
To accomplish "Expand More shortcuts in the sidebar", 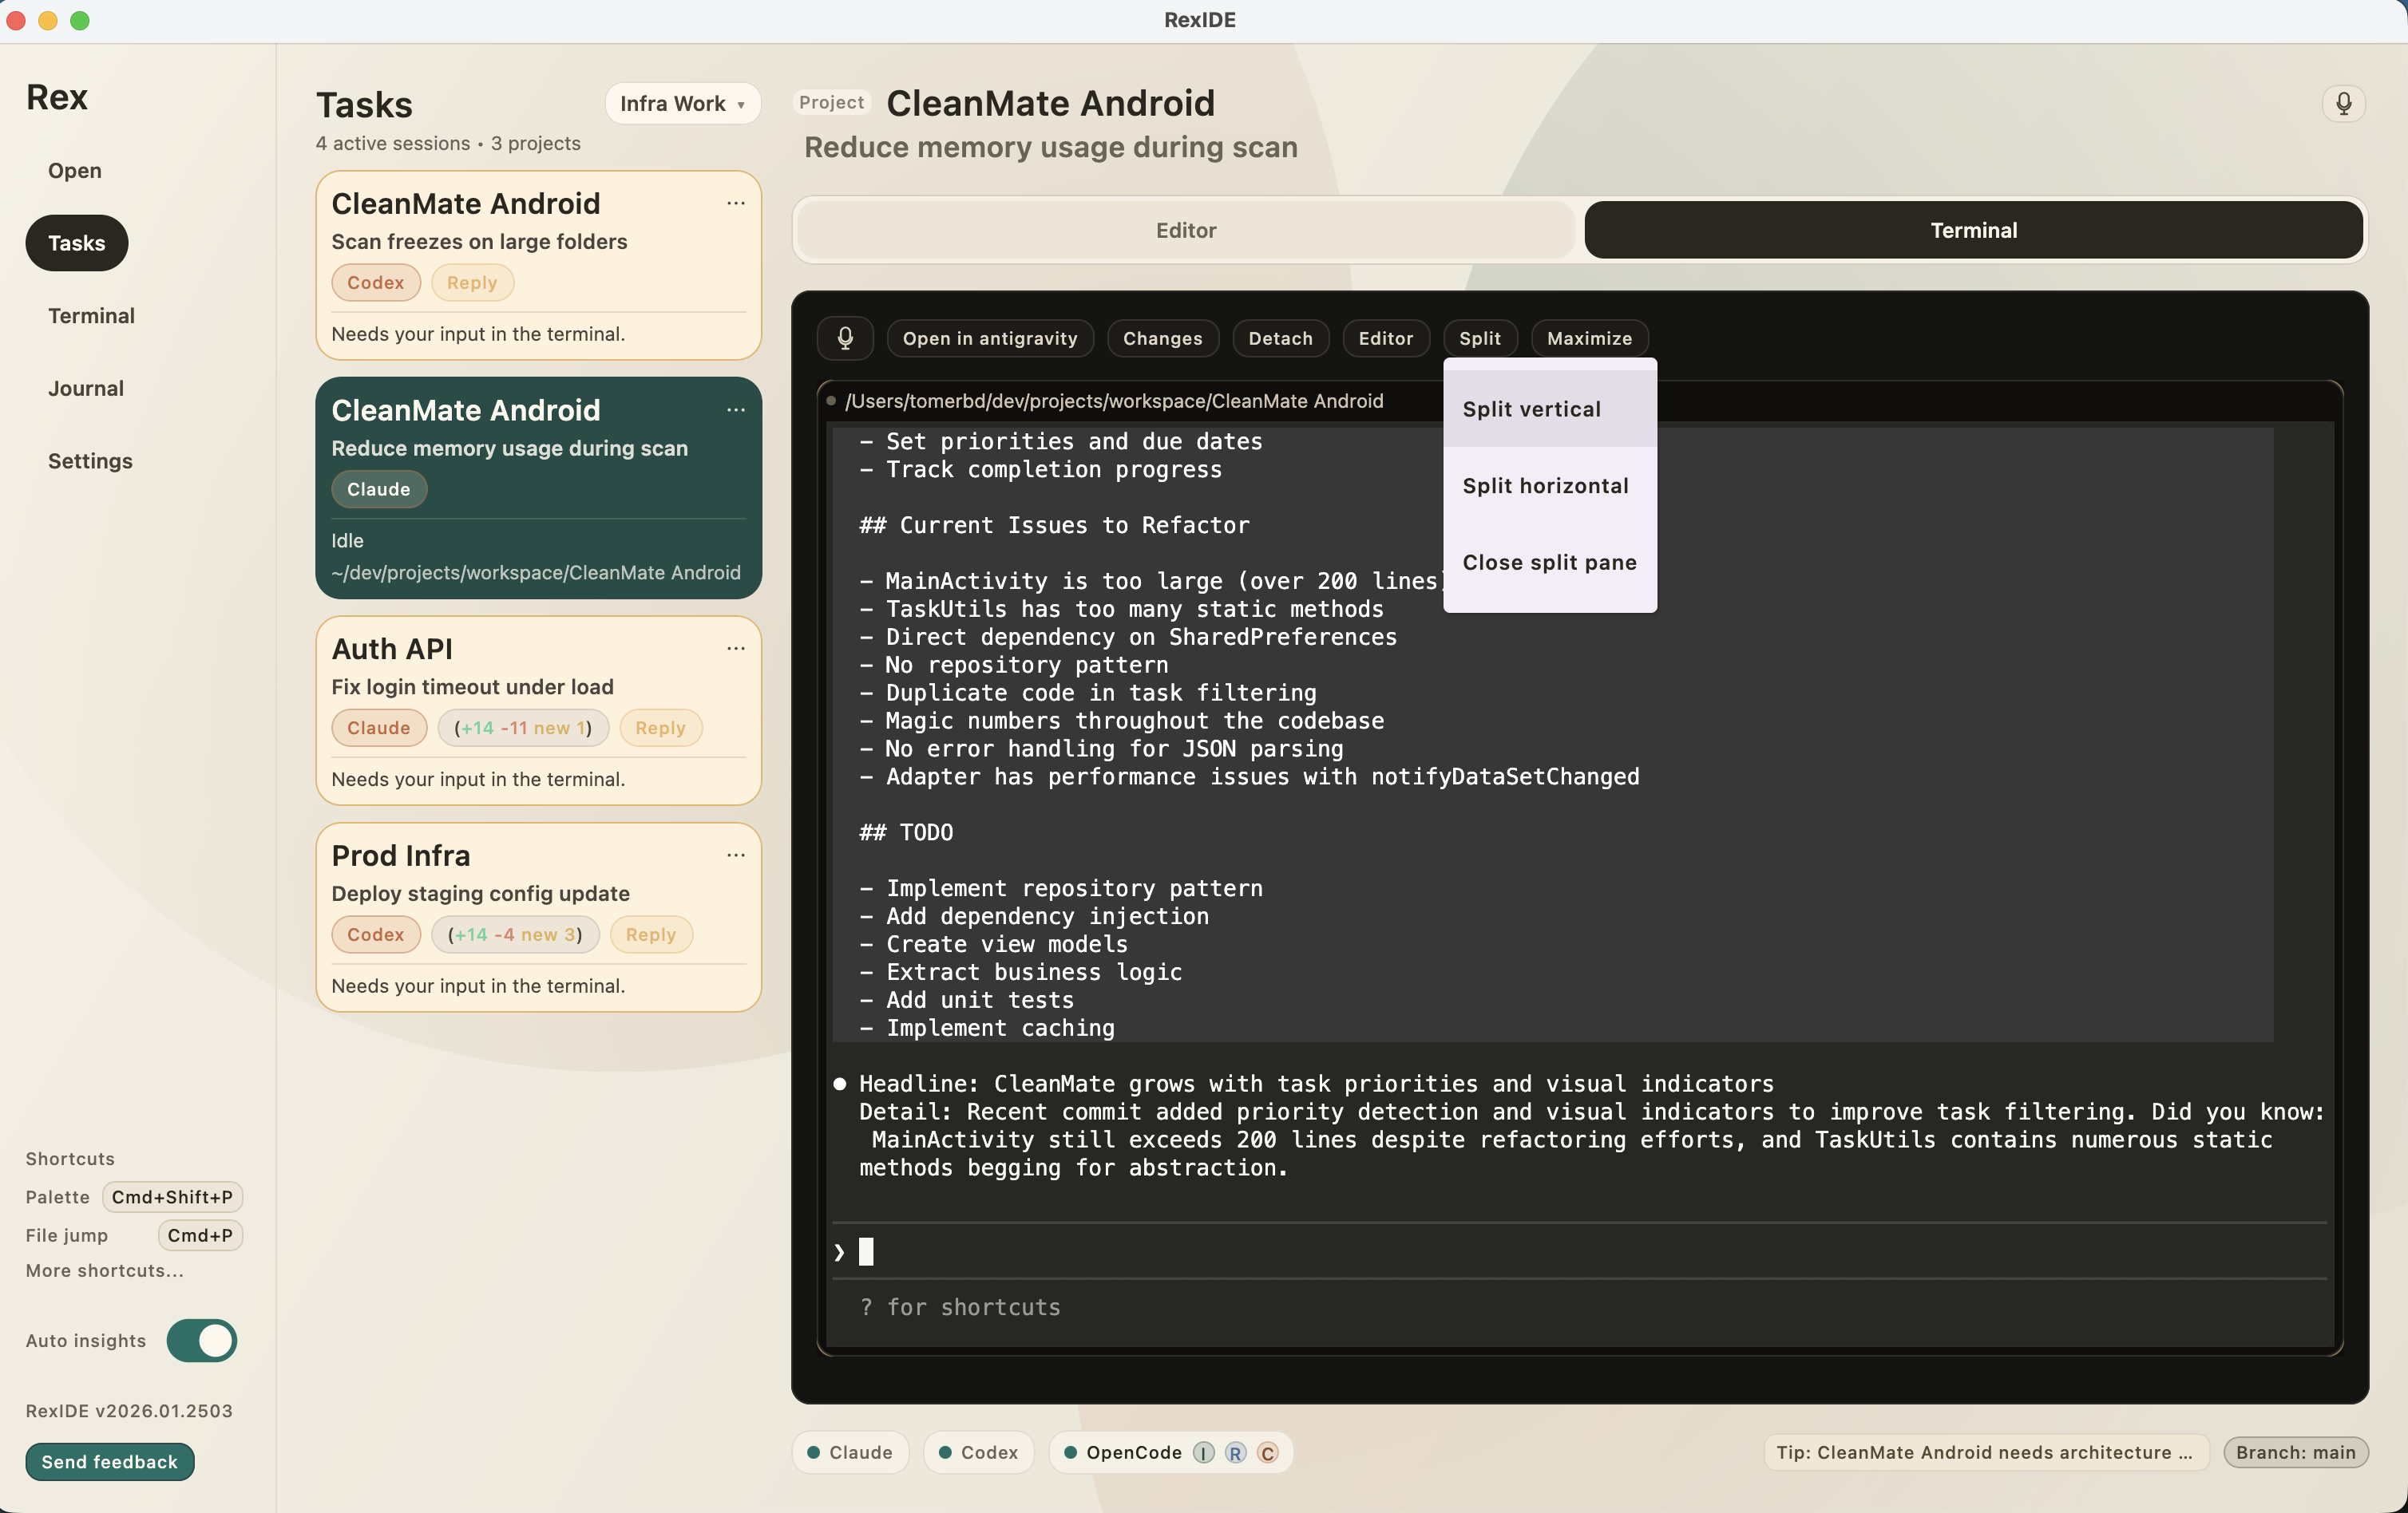I will 104,1272.
